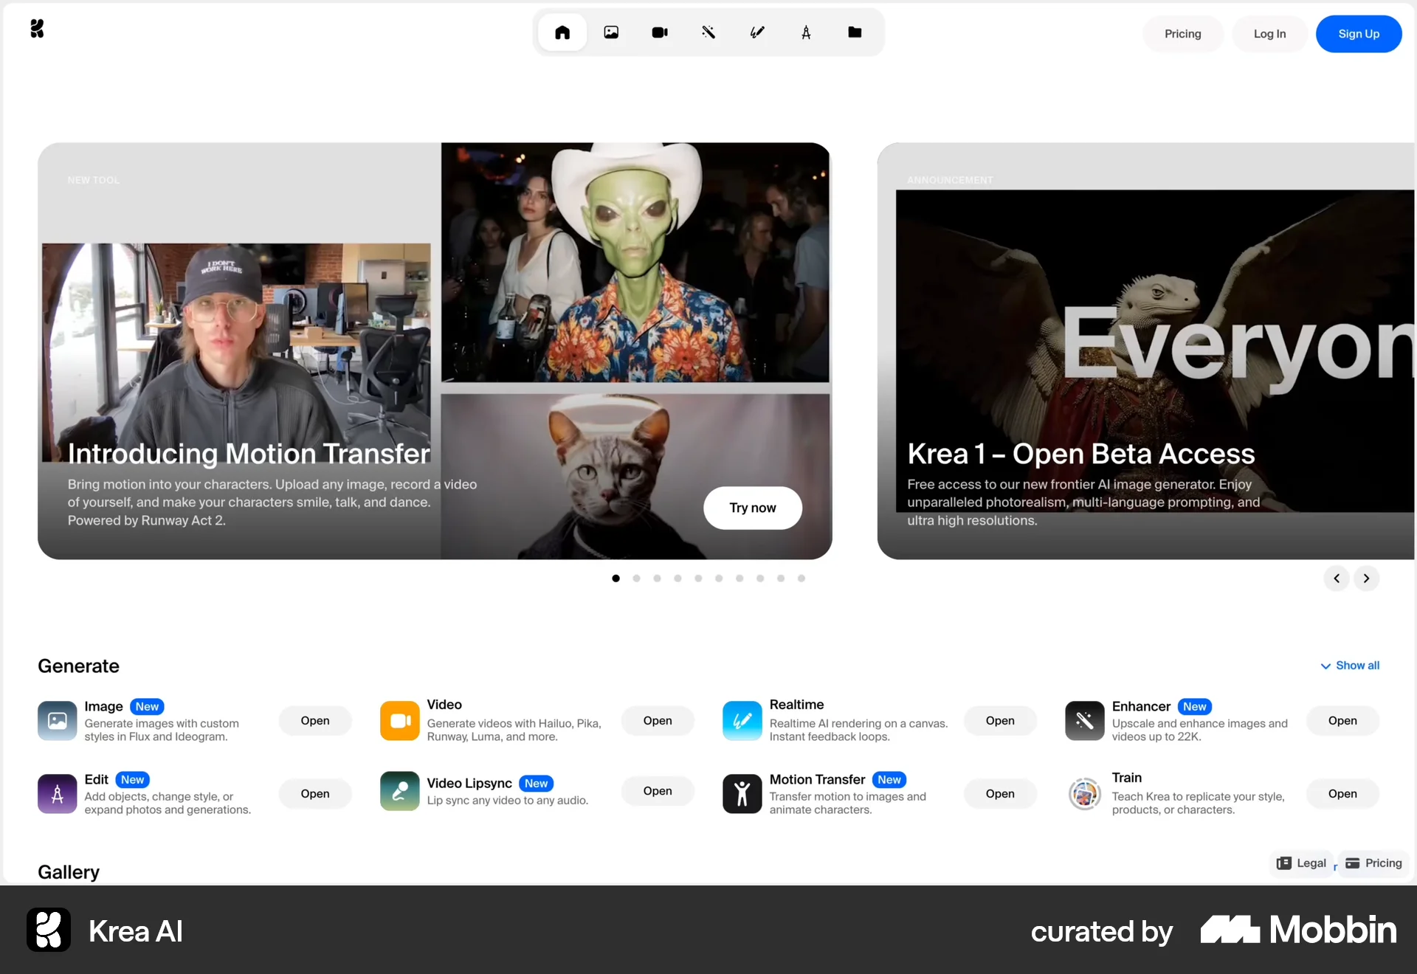The width and height of the screenshot is (1417, 974).
Task: Open the Enhancer upscaling tool
Action: pos(1342,720)
